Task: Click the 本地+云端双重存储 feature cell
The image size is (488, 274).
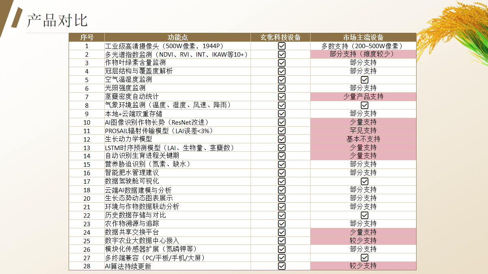Action: (177, 114)
